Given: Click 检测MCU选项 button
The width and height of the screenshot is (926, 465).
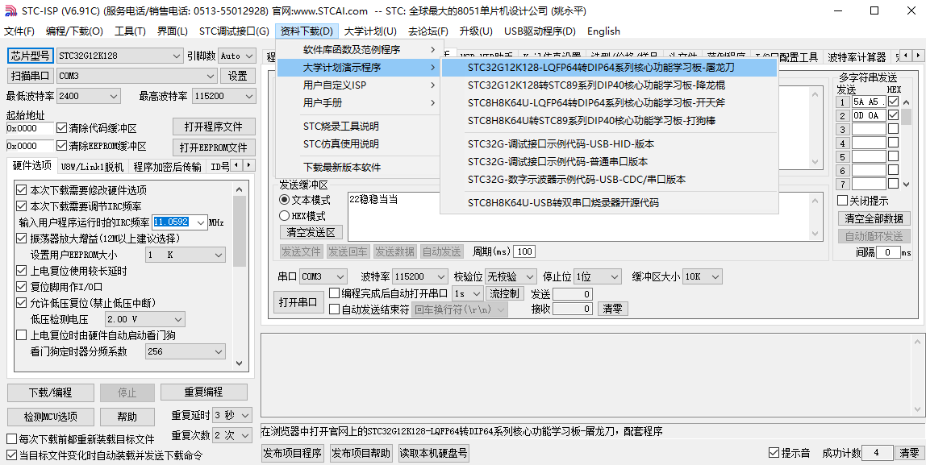Looking at the screenshot, I should pos(51,416).
